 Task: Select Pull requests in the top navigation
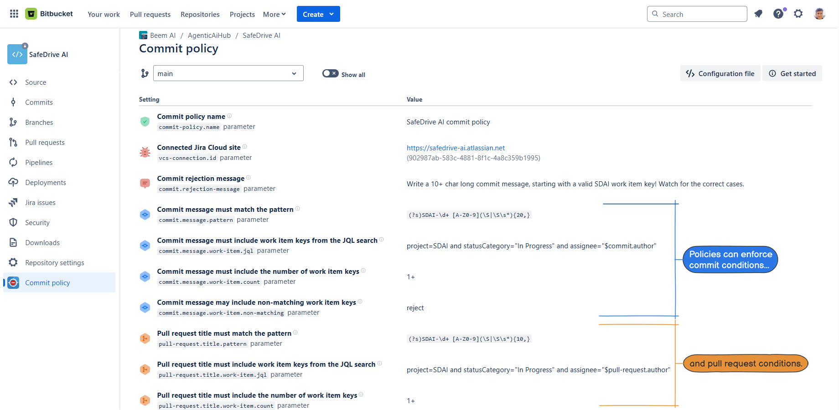coord(150,14)
